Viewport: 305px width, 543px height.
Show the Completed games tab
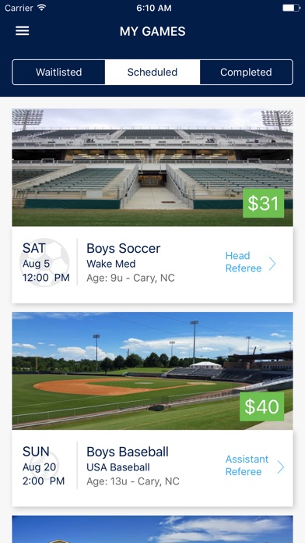246,72
